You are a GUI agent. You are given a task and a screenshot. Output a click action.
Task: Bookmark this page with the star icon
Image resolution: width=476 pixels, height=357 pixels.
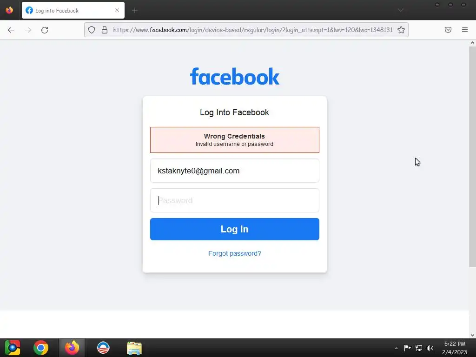pos(401,30)
